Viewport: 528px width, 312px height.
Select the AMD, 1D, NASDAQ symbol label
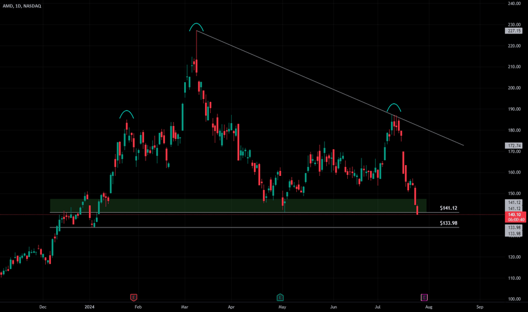pyautogui.click(x=22, y=6)
